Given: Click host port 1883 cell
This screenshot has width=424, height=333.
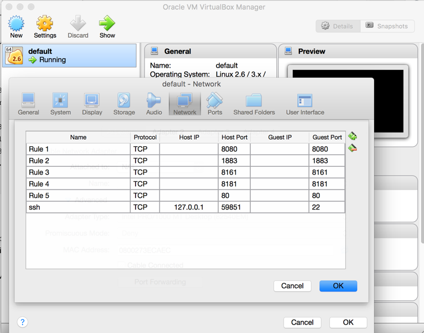Looking at the screenshot, I should pos(234,161).
